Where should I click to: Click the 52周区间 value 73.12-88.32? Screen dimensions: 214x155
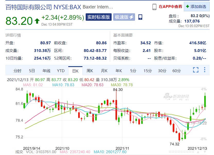coord(95,58)
